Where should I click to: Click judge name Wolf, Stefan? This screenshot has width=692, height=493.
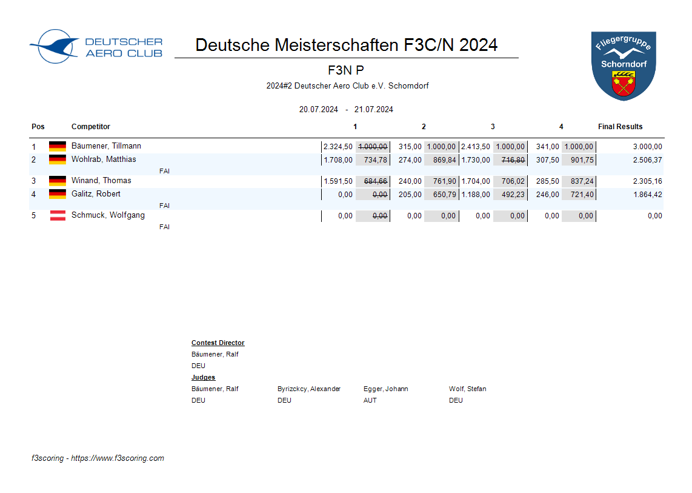(467, 389)
